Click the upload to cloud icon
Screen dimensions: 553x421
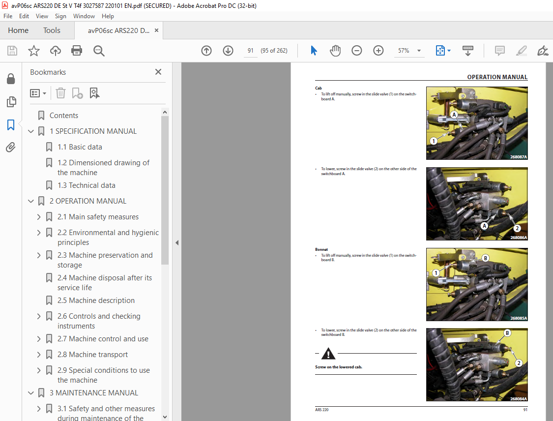click(56, 51)
